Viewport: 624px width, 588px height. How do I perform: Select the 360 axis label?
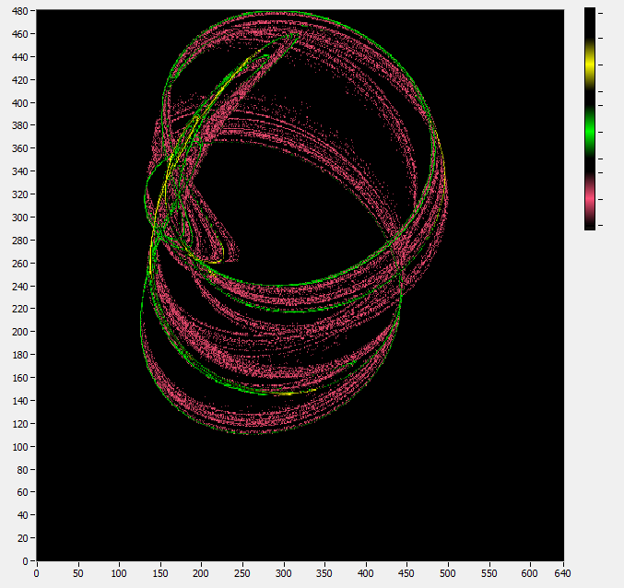coord(20,148)
